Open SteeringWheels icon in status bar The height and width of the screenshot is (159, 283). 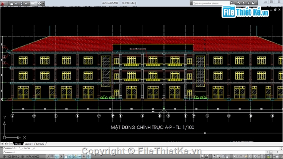(223, 156)
